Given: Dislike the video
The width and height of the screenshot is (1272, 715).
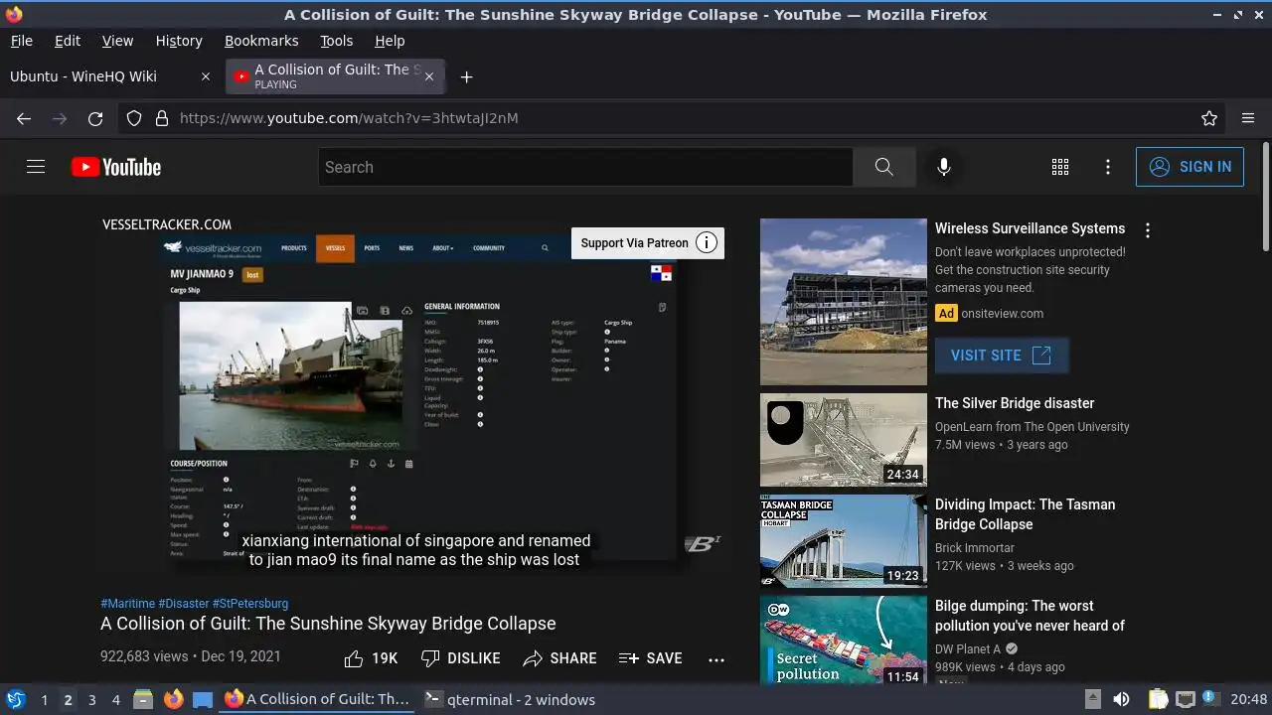Looking at the screenshot, I should [460, 658].
